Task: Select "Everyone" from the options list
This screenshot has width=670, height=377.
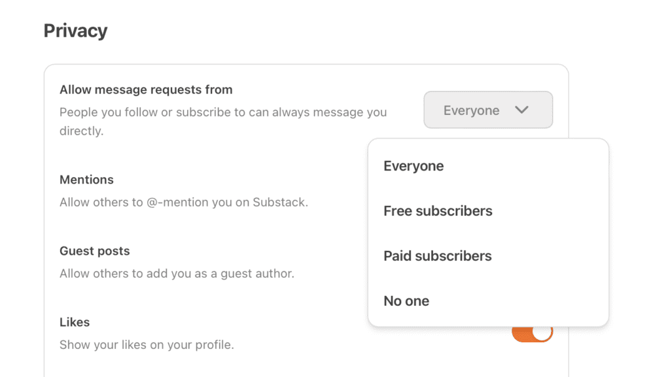Action: (x=414, y=166)
